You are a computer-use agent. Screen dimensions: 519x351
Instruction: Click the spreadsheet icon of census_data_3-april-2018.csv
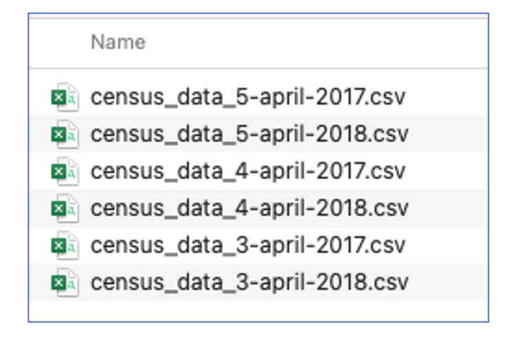coord(65,283)
